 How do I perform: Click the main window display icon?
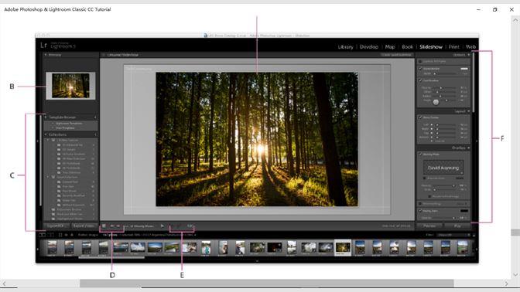(x=42, y=235)
